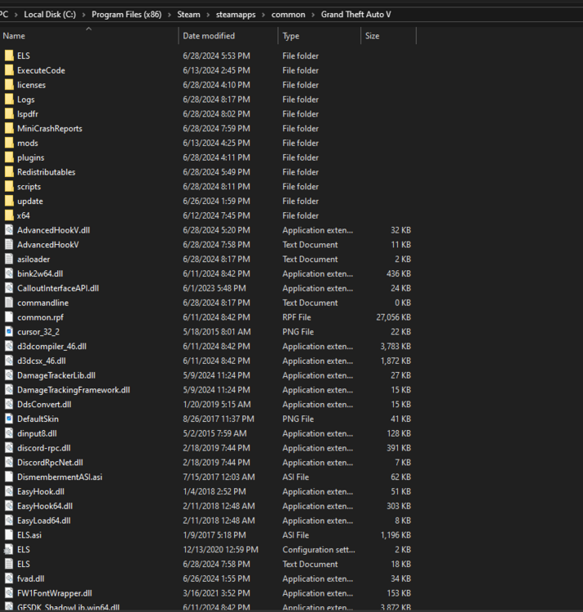Click the commandline text document icon
583x612 pixels.
coord(9,303)
